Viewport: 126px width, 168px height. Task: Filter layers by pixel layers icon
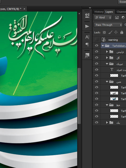tap(117, 18)
